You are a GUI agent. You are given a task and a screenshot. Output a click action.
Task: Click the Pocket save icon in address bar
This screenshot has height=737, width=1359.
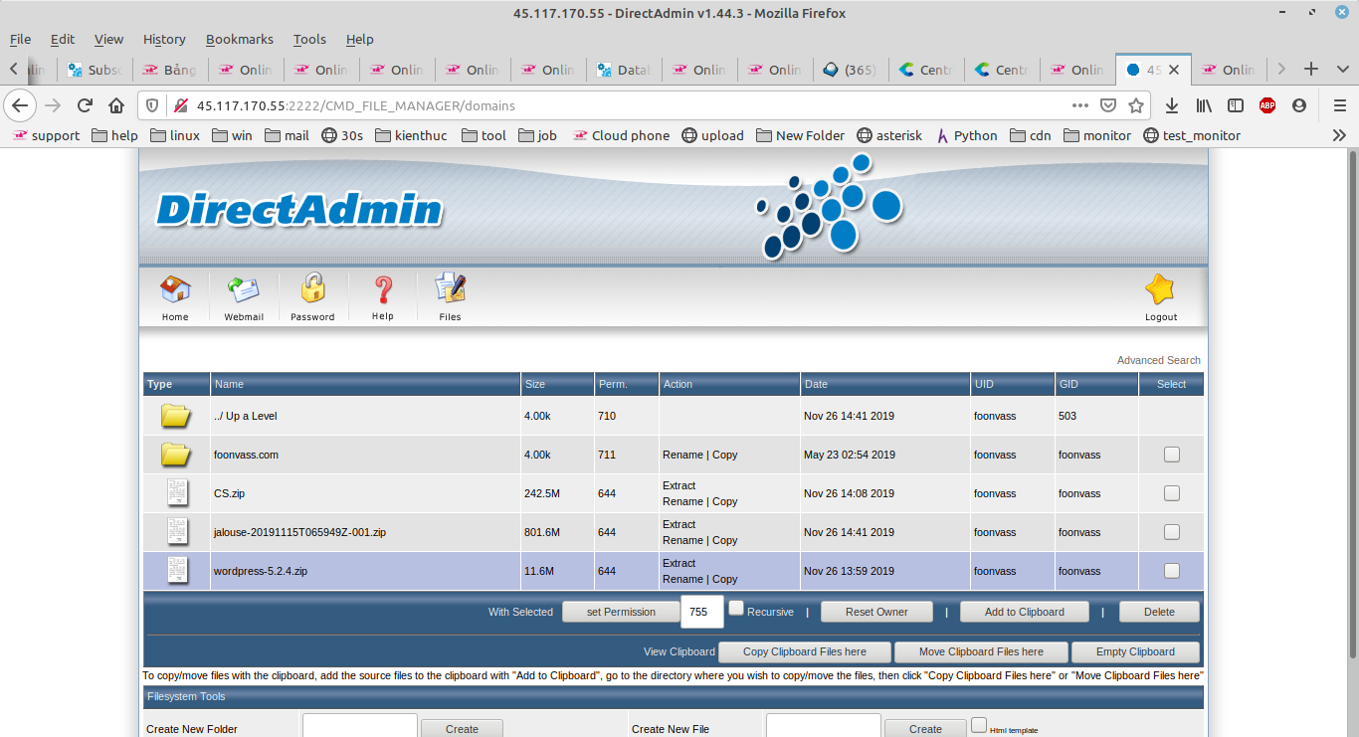click(1108, 105)
